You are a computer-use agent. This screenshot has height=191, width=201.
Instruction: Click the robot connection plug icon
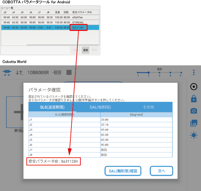point(7,72)
